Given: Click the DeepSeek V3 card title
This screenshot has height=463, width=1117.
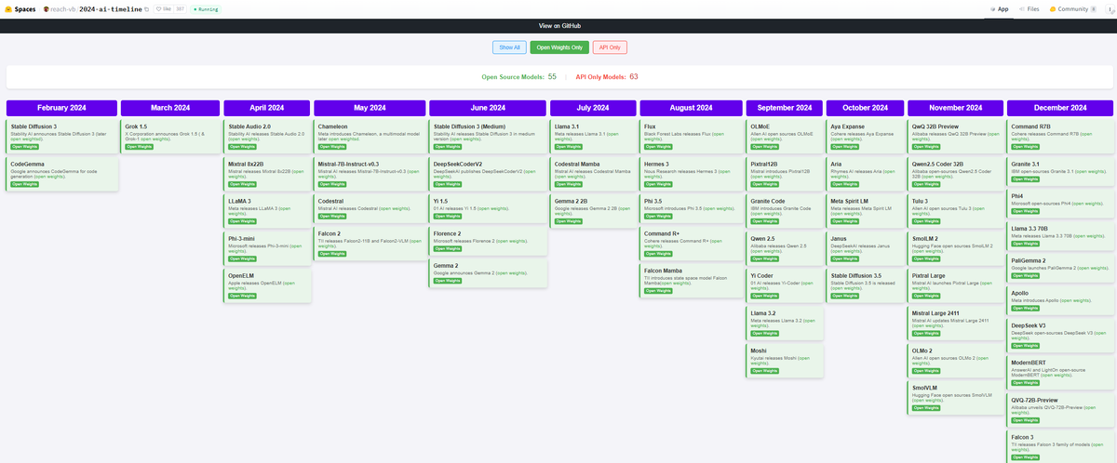Looking at the screenshot, I should click(x=1030, y=326).
